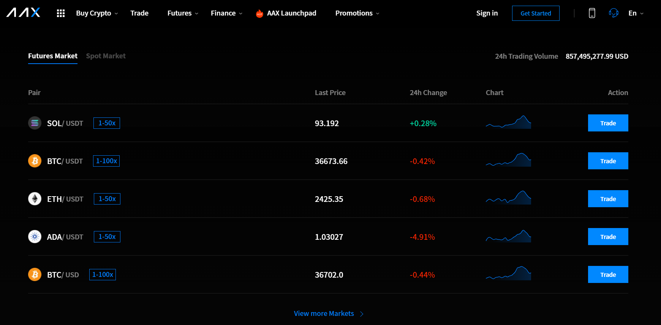The image size is (661, 325).
Task: Click the SOL coin icon
Action: (35, 123)
